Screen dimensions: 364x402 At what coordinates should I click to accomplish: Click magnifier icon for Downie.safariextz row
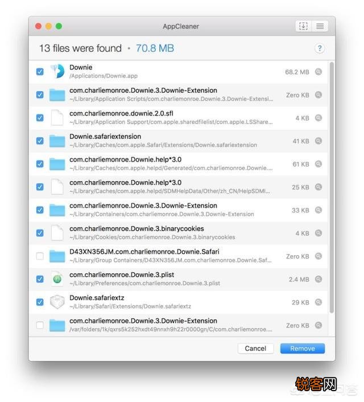tap(318, 302)
